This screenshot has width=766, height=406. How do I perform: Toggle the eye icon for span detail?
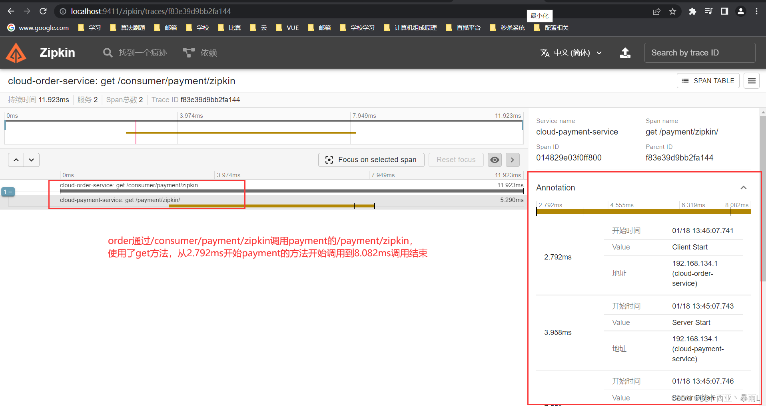click(495, 160)
